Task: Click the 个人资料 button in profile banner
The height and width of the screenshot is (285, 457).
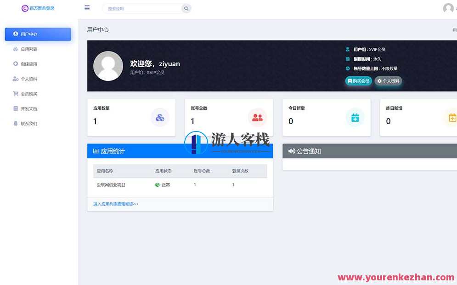Action: click(x=388, y=80)
